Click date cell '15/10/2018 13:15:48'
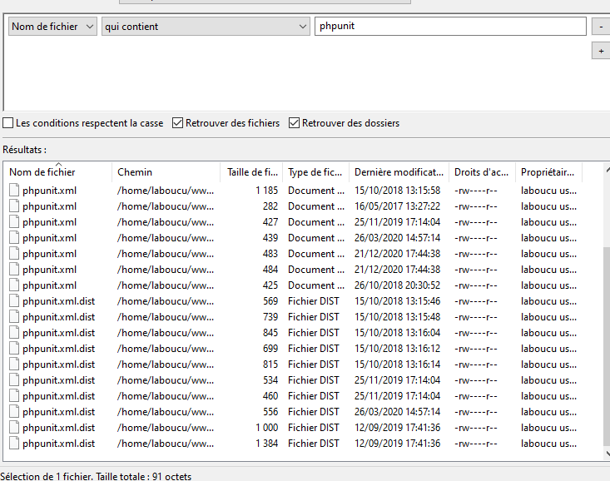Image resolution: width=610 pixels, height=481 pixels. [397, 317]
